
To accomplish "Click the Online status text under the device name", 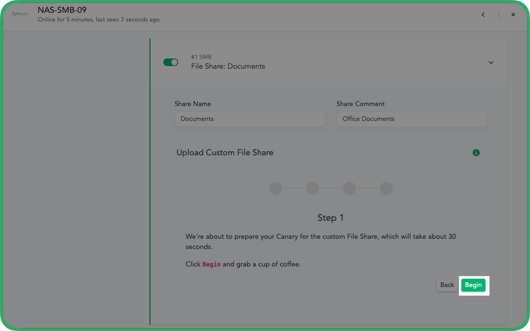I will click(98, 20).
